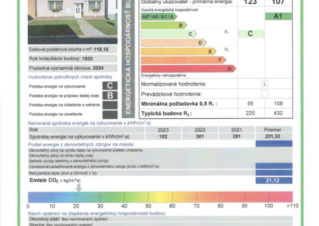Select the yellow D energy class arrow
This screenshot has width=319, height=226.
click(173, 42)
